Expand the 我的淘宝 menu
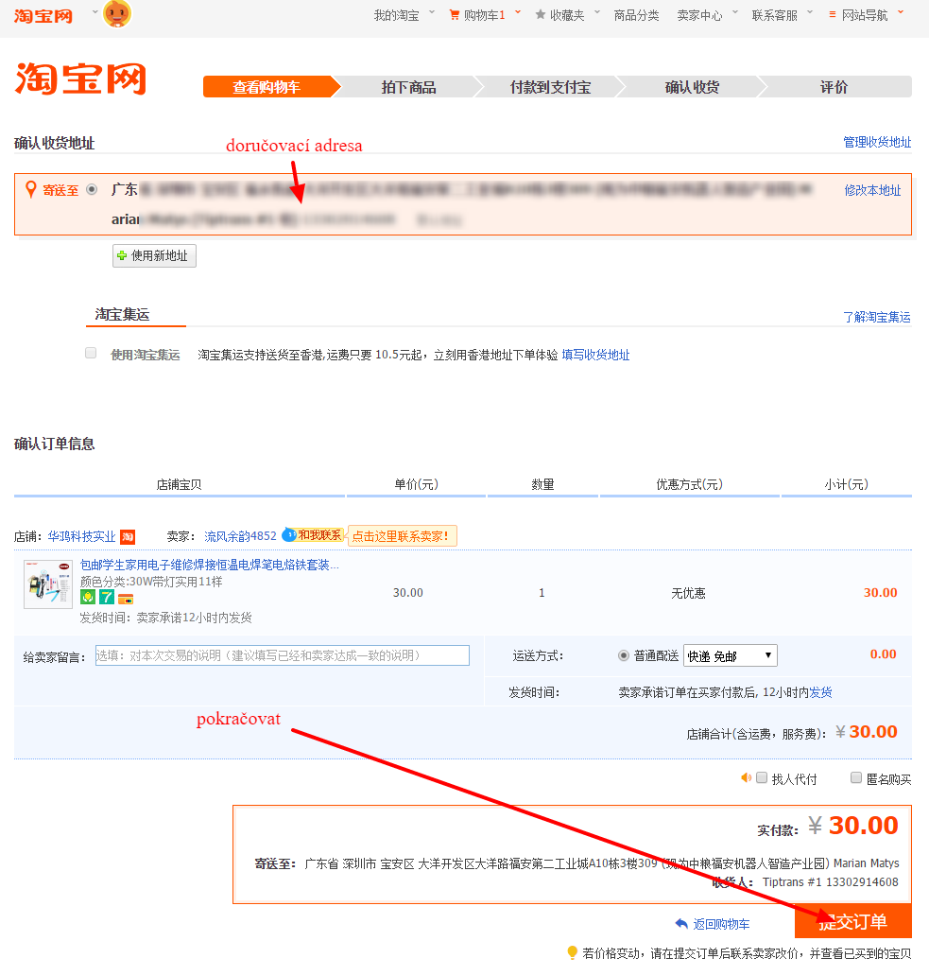The width and height of the screenshot is (929, 976). [x=396, y=15]
